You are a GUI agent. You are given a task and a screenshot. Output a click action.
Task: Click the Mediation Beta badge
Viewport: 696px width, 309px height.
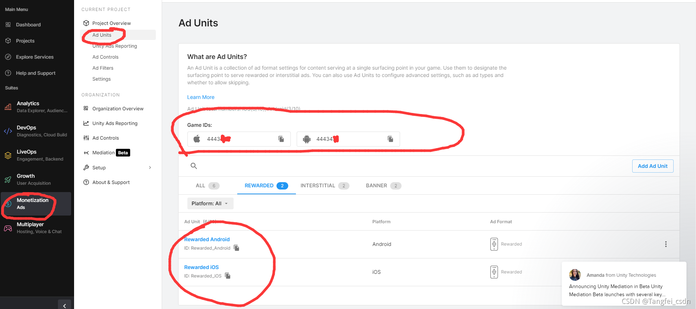(x=123, y=153)
